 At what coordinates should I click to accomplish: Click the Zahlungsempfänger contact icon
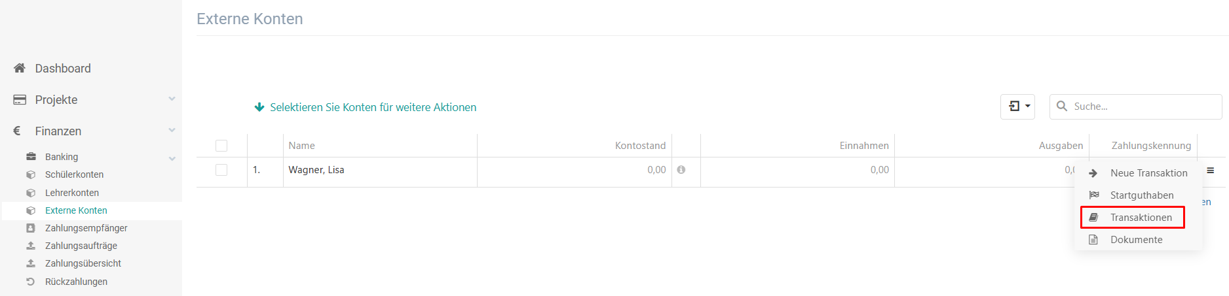(31, 228)
